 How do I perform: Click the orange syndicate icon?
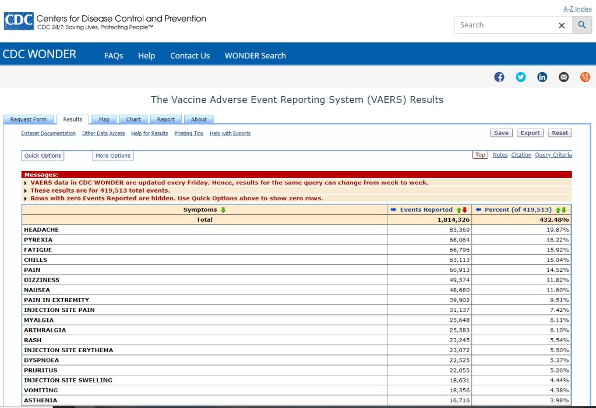click(x=585, y=77)
